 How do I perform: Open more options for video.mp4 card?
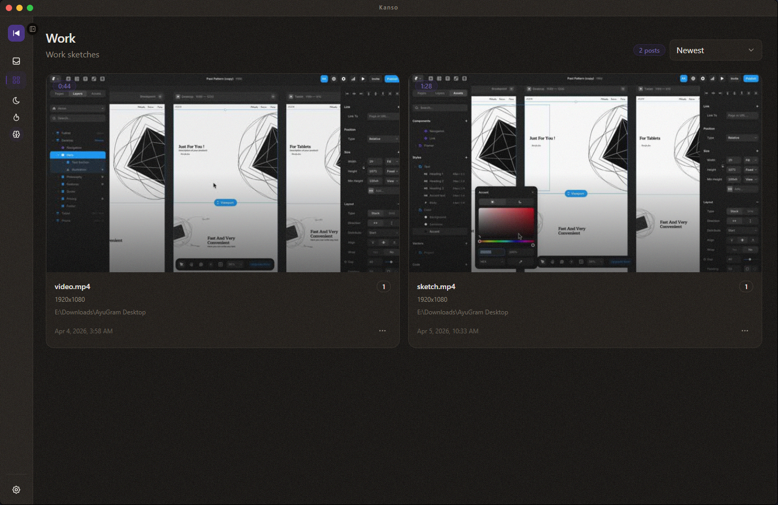[x=382, y=331]
